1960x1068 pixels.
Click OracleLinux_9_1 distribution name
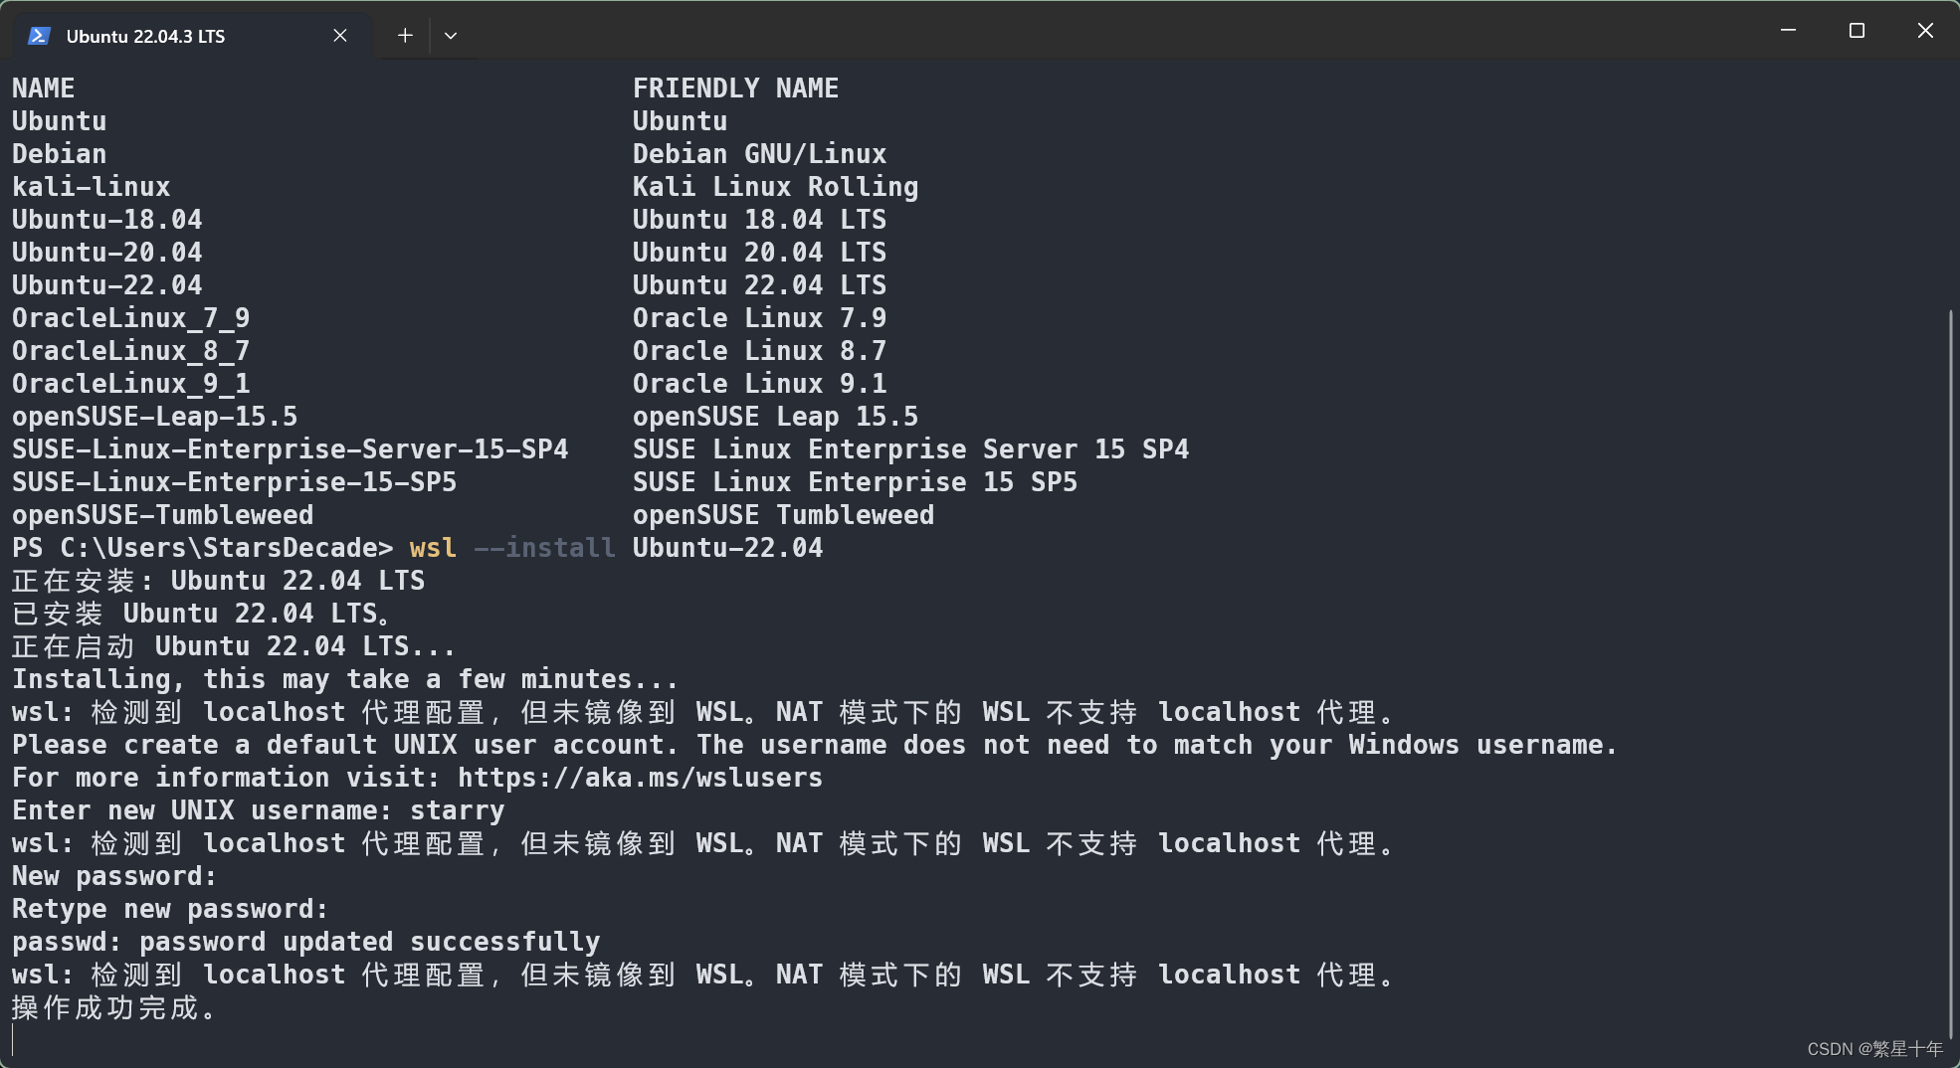tap(131, 384)
